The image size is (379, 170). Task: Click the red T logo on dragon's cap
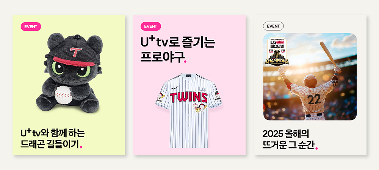76,52
